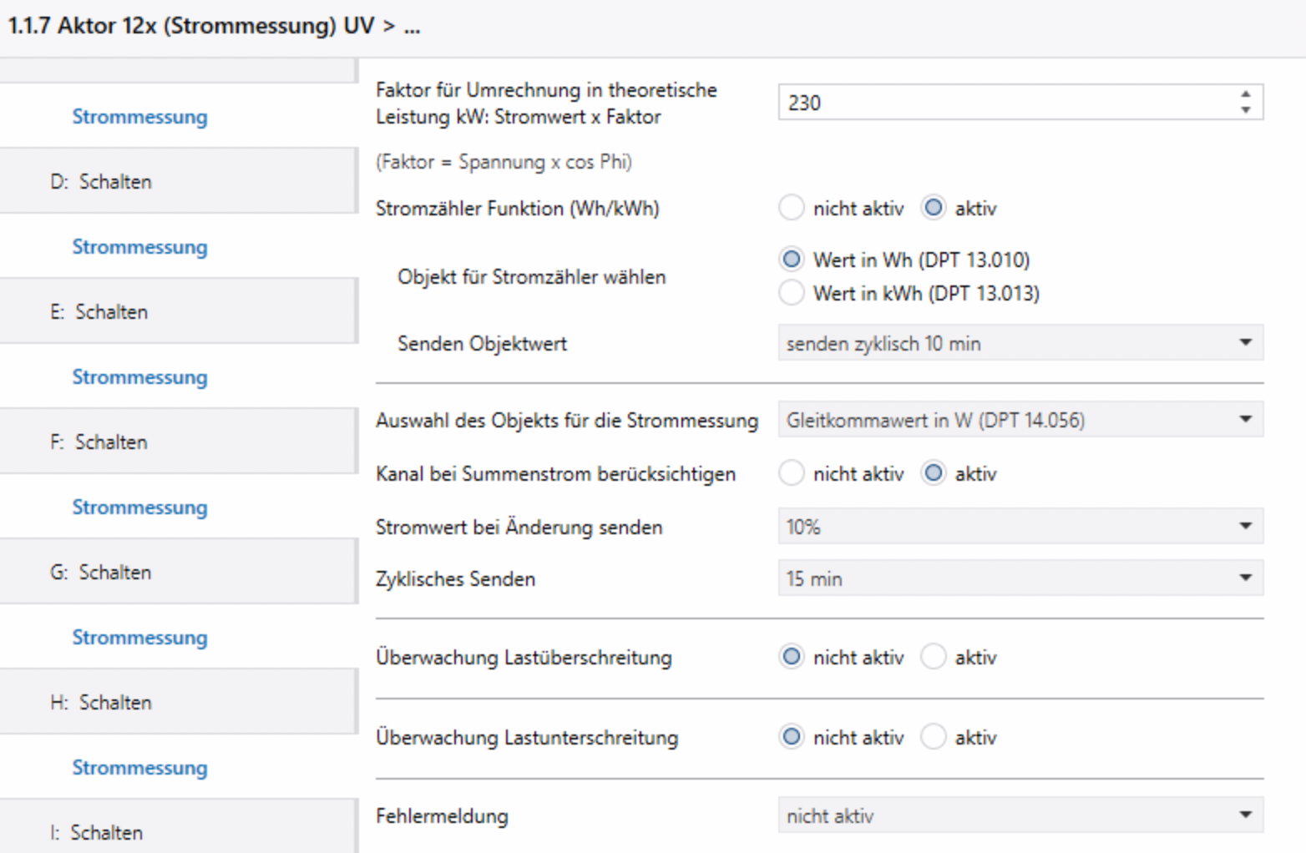Image resolution: width=1306 pixels, height=853 pixels.
Task: Click the Faktor value input field
Action: coord(1002,103)
